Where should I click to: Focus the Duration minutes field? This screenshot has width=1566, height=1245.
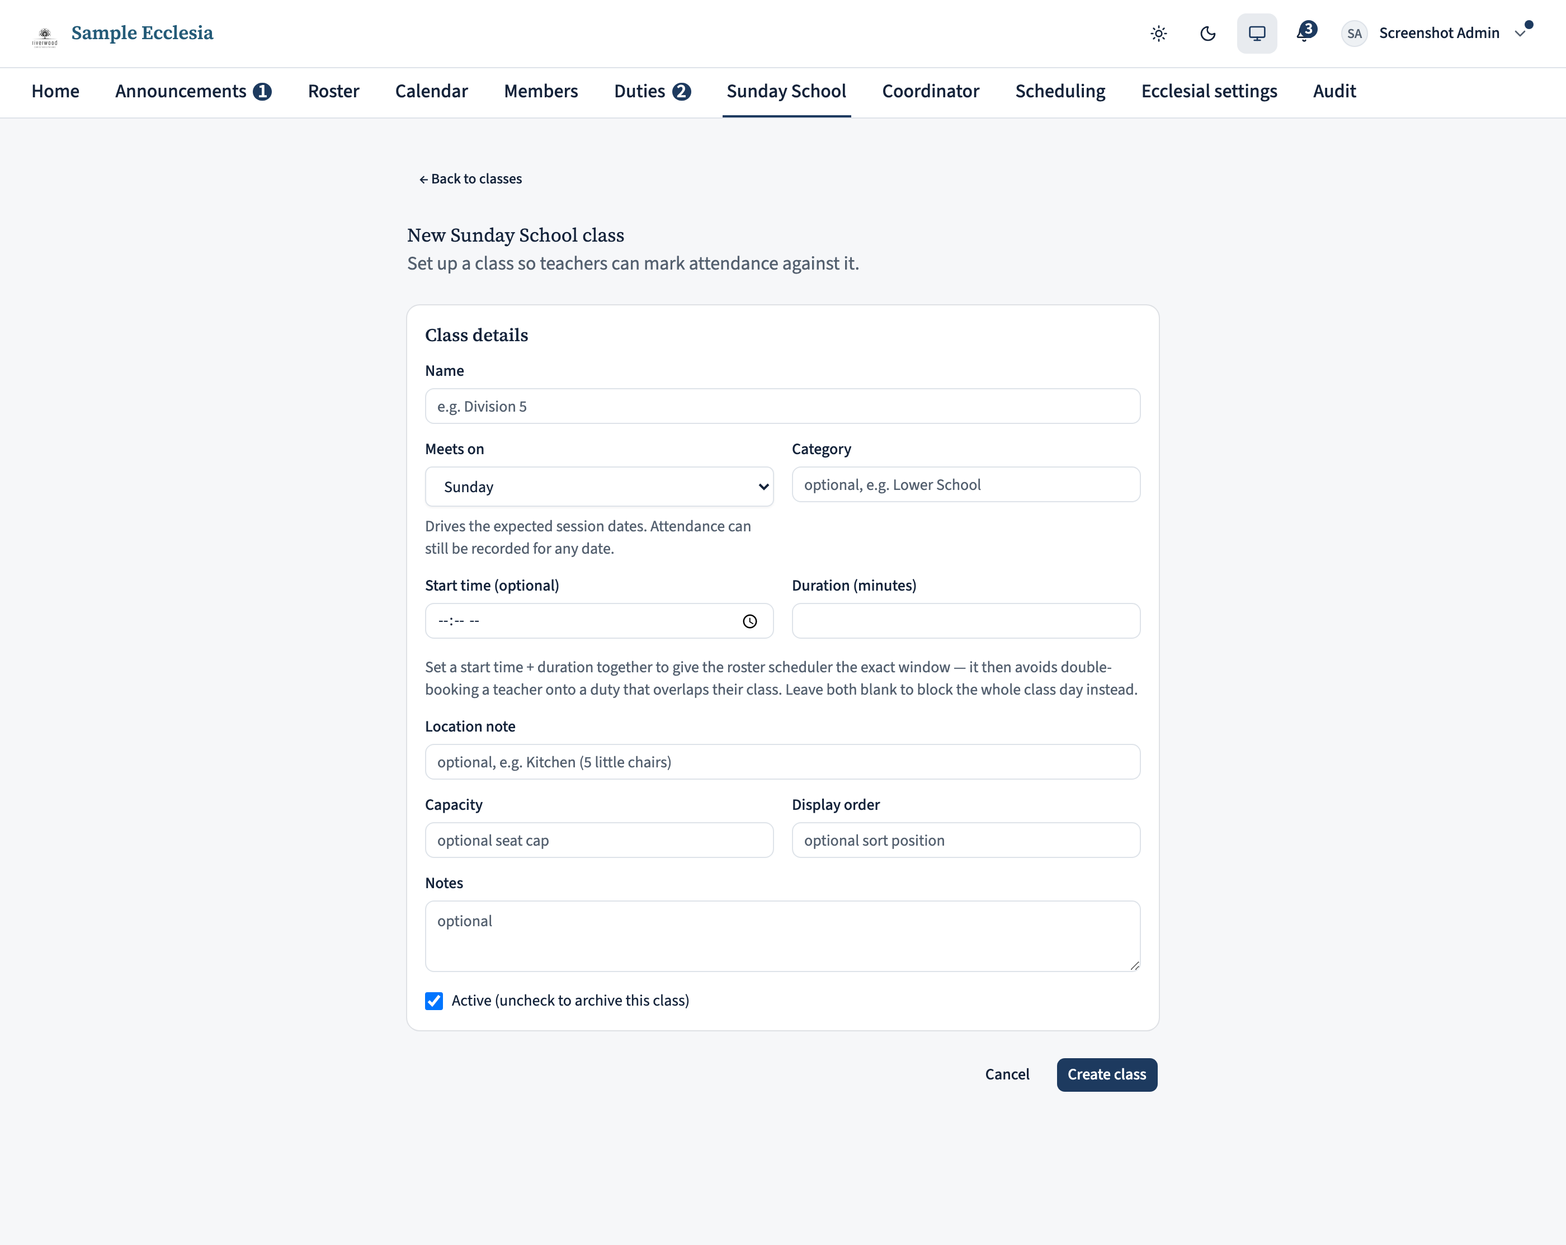(x=965, y=621)
